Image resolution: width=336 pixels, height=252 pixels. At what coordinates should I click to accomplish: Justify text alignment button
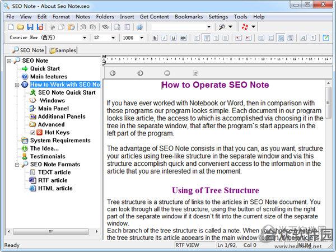[226, 38]
